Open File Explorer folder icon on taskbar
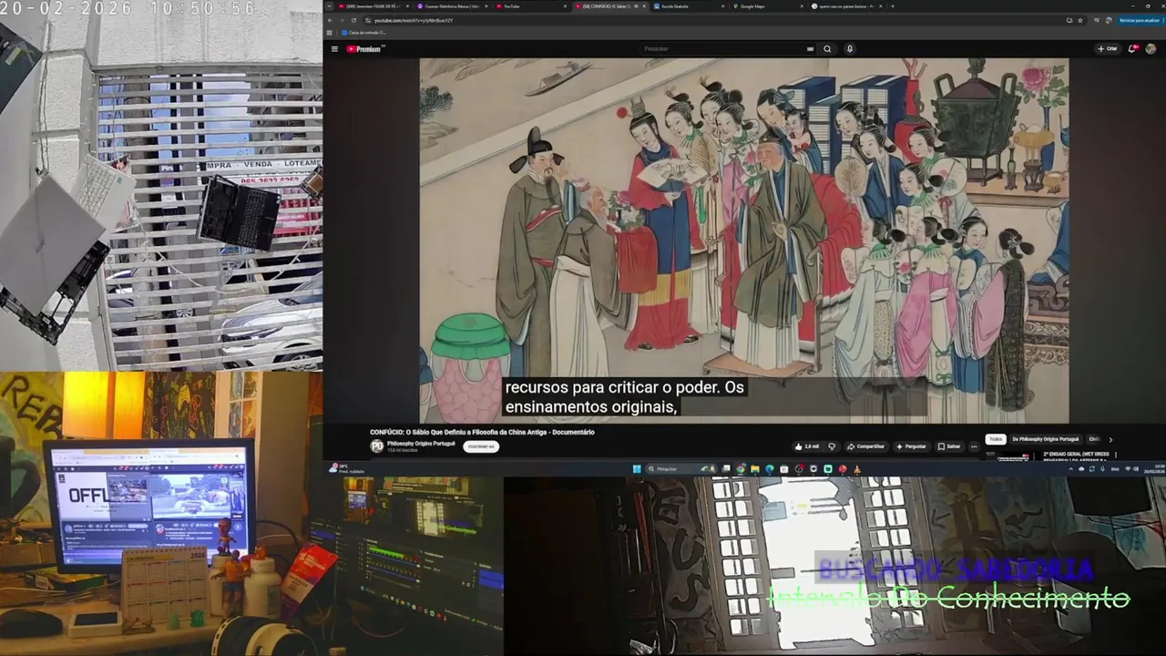 pos(755,469)
